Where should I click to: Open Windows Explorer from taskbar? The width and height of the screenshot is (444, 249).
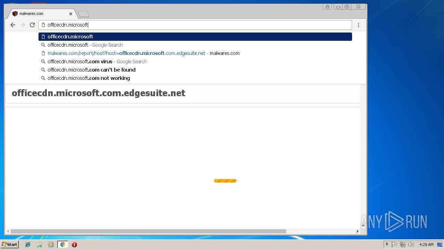click(39, 245)
